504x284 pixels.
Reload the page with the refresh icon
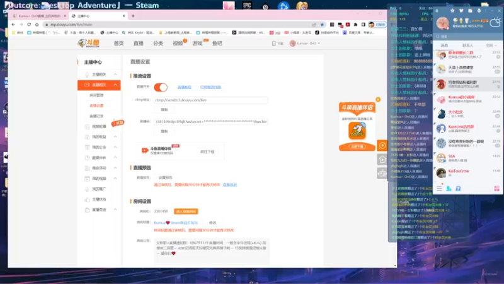29,25
